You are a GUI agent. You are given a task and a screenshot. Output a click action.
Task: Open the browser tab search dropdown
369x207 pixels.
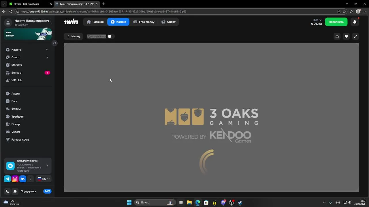pyautogui.click(x=3, y=4)
